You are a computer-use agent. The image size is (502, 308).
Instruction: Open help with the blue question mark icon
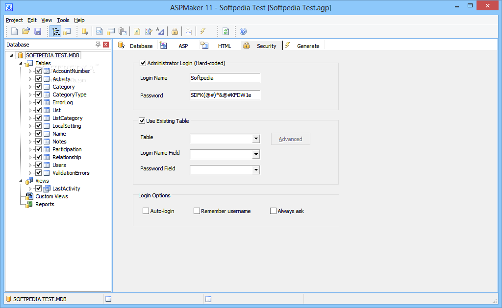[243, 31]
